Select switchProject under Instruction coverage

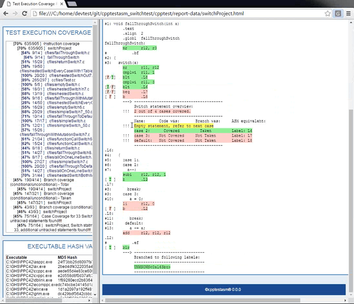click(44, 48)
